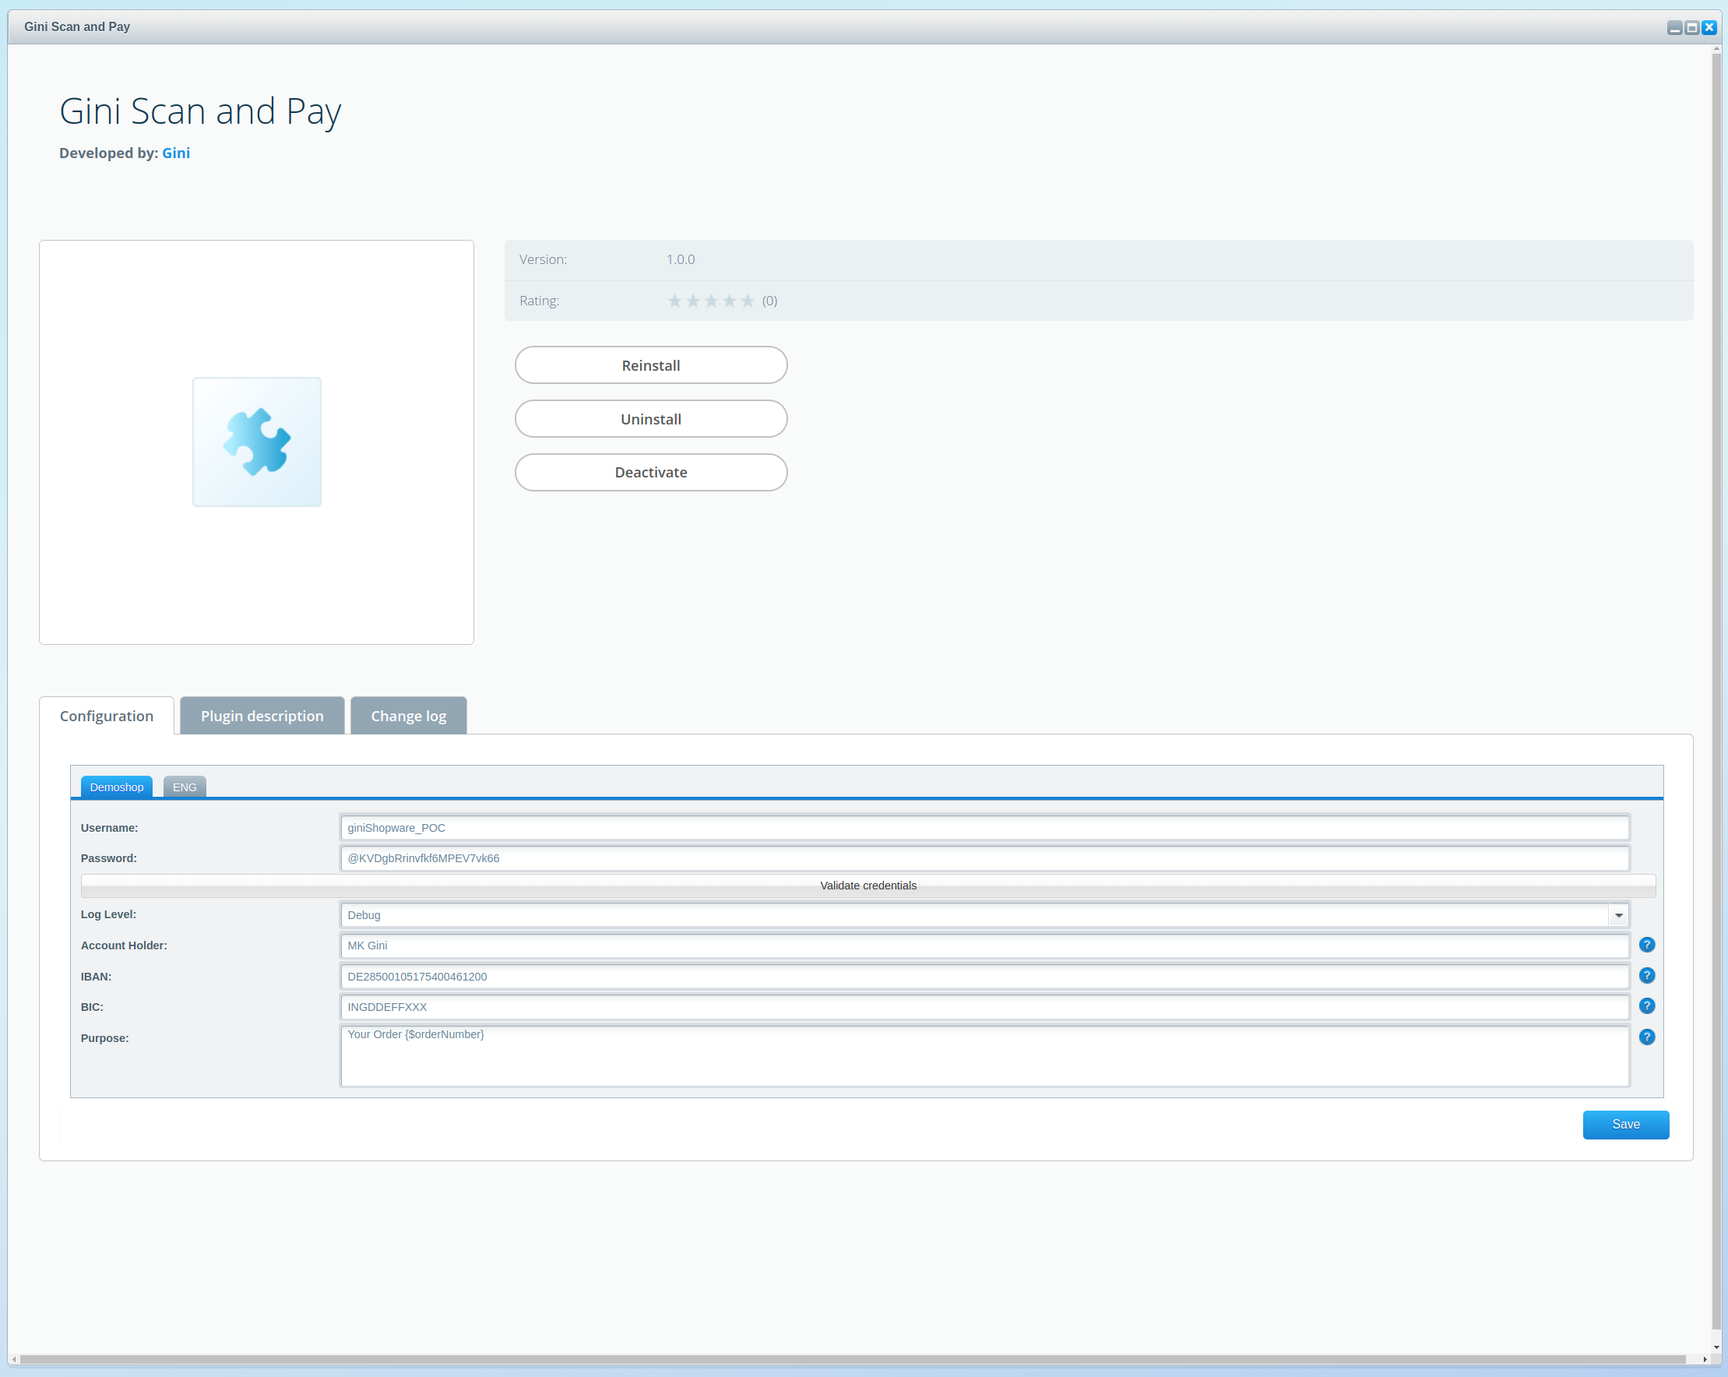Focus the Username input field
Viewport: 1728px width, 1377px height.
984,828
